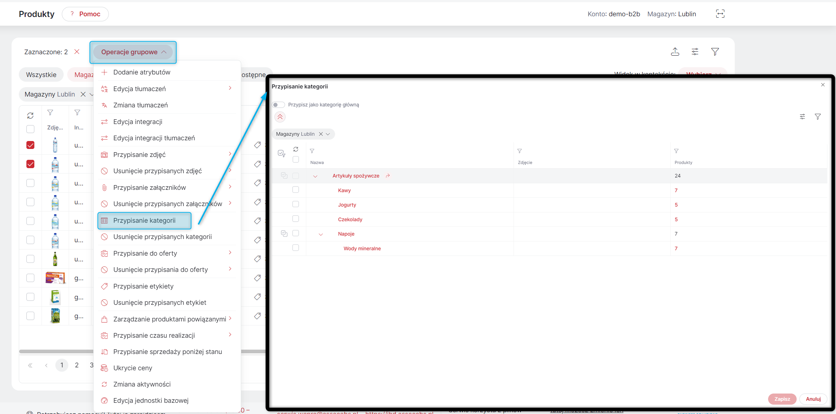
Task: Open column settings icon in category dialog
Action: (802, 116)
